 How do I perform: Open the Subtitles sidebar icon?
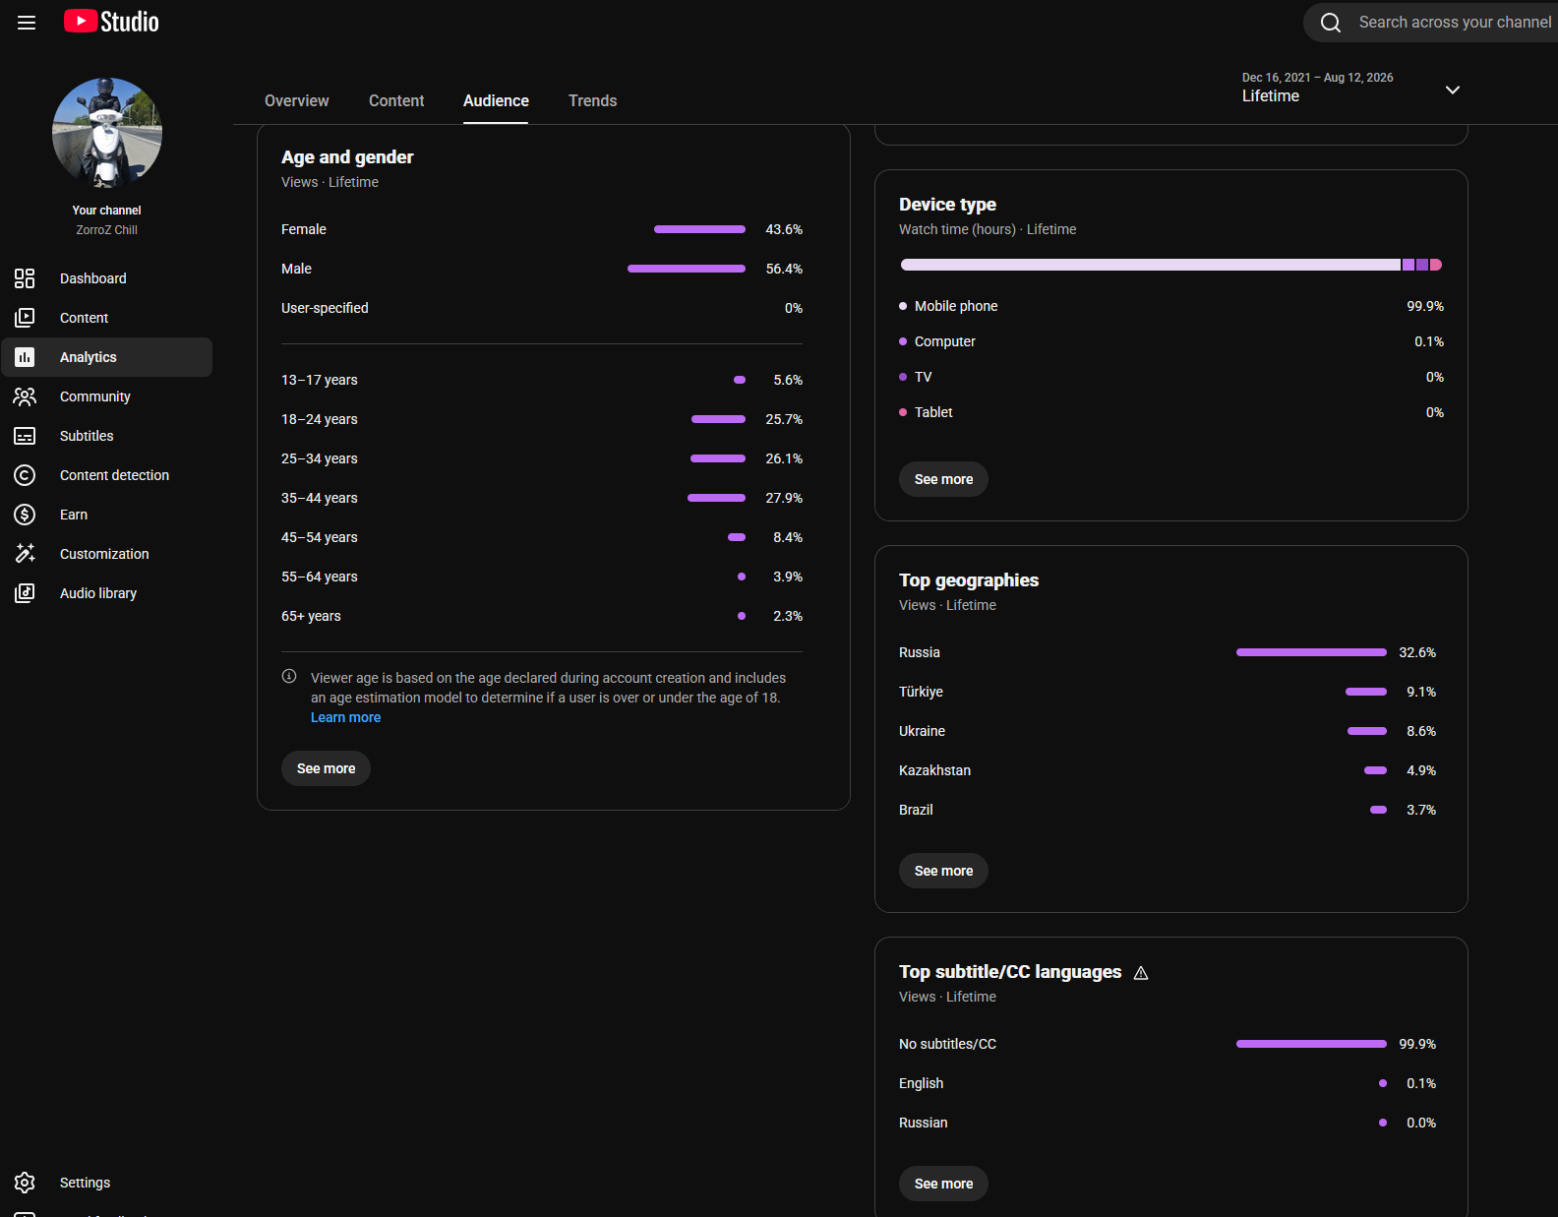[x=25, y=436]
